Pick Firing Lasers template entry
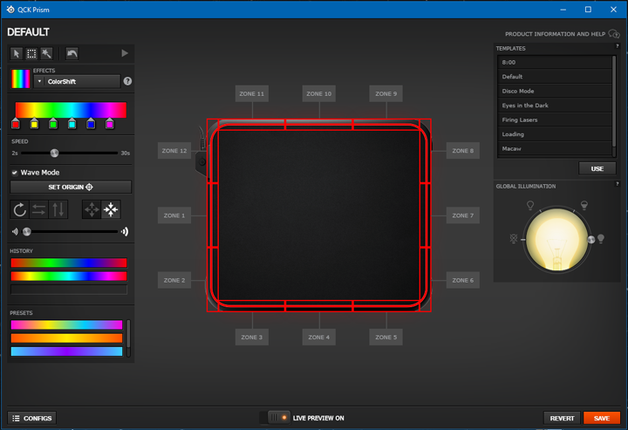 520,119
